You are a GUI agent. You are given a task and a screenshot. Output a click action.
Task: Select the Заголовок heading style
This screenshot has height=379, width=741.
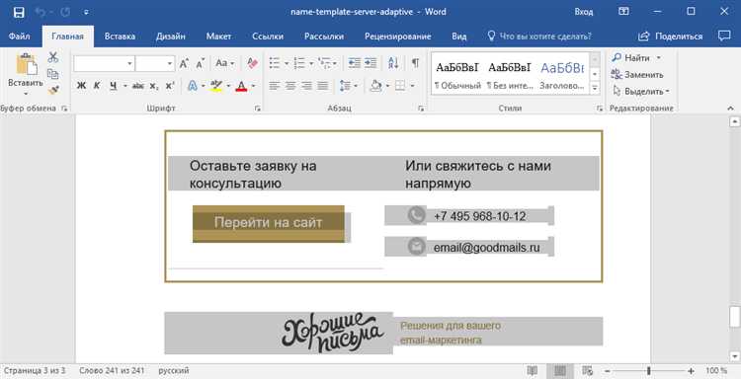coord(562,75)
